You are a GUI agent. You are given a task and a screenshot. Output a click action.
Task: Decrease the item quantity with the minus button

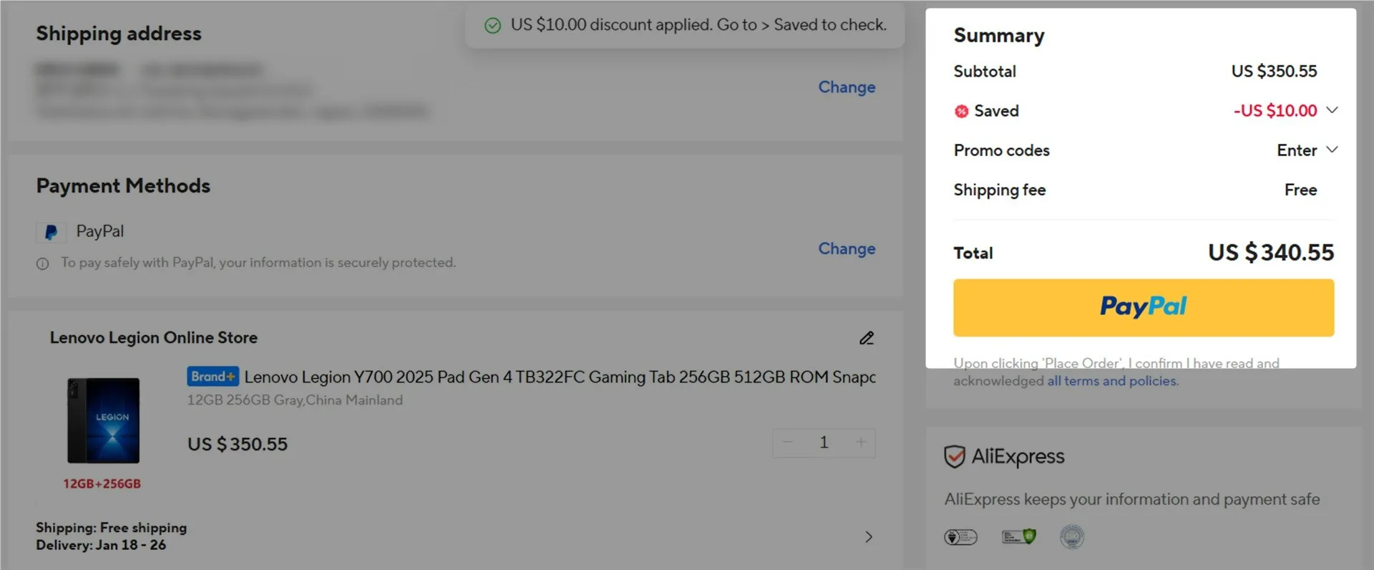(x=788, y=443)
